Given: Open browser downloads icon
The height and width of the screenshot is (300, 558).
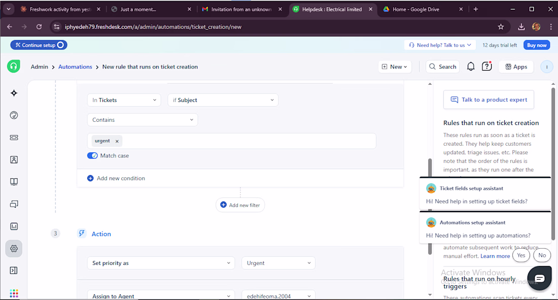Looking at the screenshot, I should (521, 27).
